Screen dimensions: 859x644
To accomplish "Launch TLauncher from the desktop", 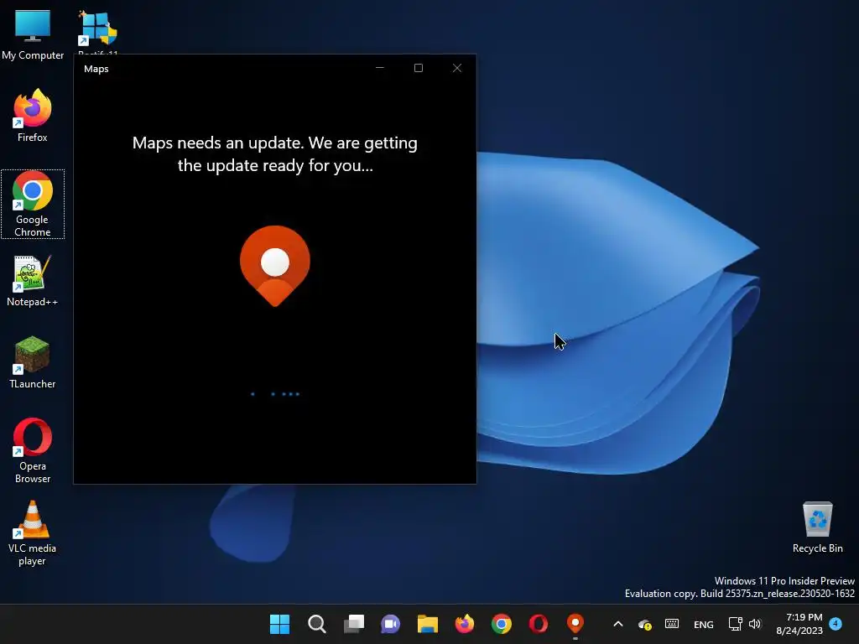I will coord(33,362).
